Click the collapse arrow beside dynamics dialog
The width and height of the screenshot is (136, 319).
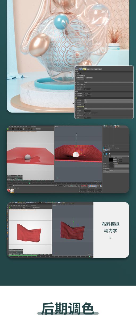click(x=73, y=103)
